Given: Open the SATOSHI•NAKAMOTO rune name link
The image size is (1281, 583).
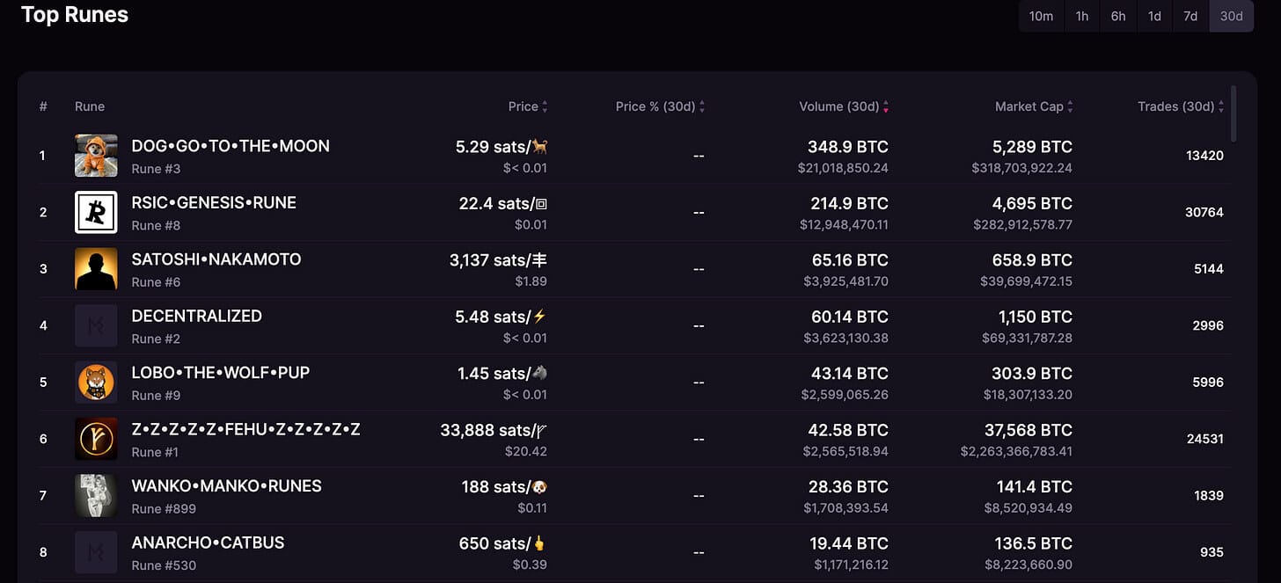Looking at the screenshot, I should (216, 259).
